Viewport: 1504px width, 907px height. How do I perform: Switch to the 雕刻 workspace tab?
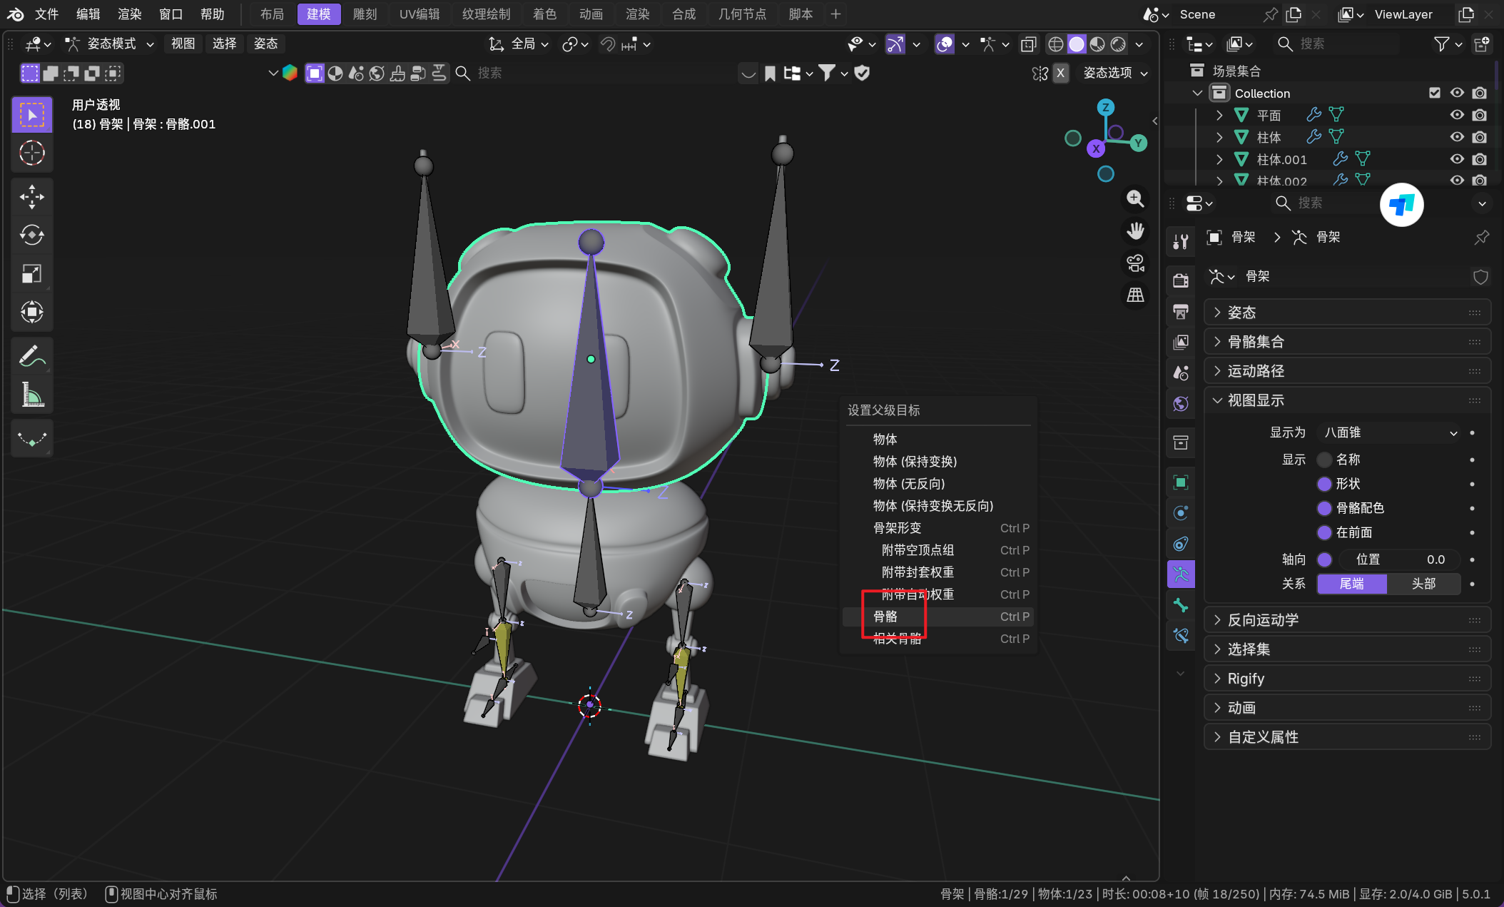(x=365, y=14)
